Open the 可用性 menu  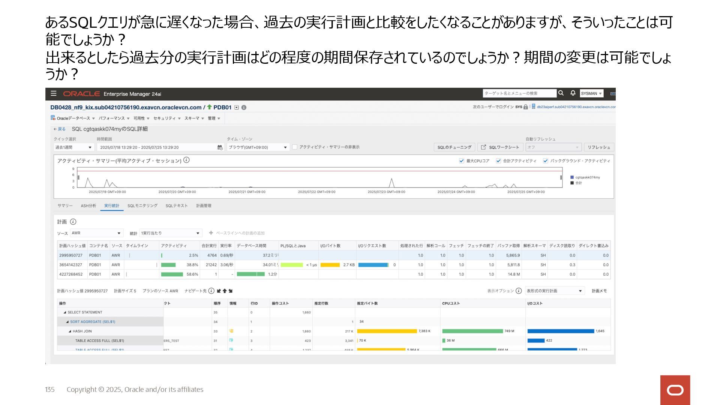point(141,118)
